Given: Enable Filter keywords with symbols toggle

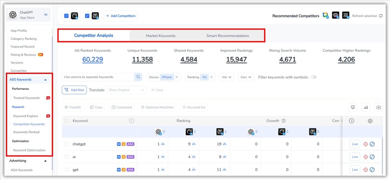Looking at the screenshot, I should [313, 77].
